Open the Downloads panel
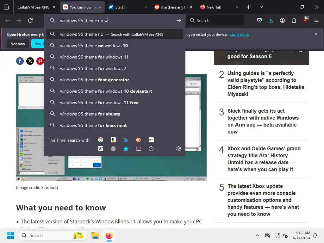324x243 pixels. coord(271,20)
